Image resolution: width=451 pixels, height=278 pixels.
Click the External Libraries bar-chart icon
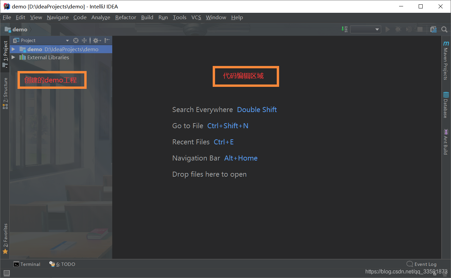click(23, 57)
